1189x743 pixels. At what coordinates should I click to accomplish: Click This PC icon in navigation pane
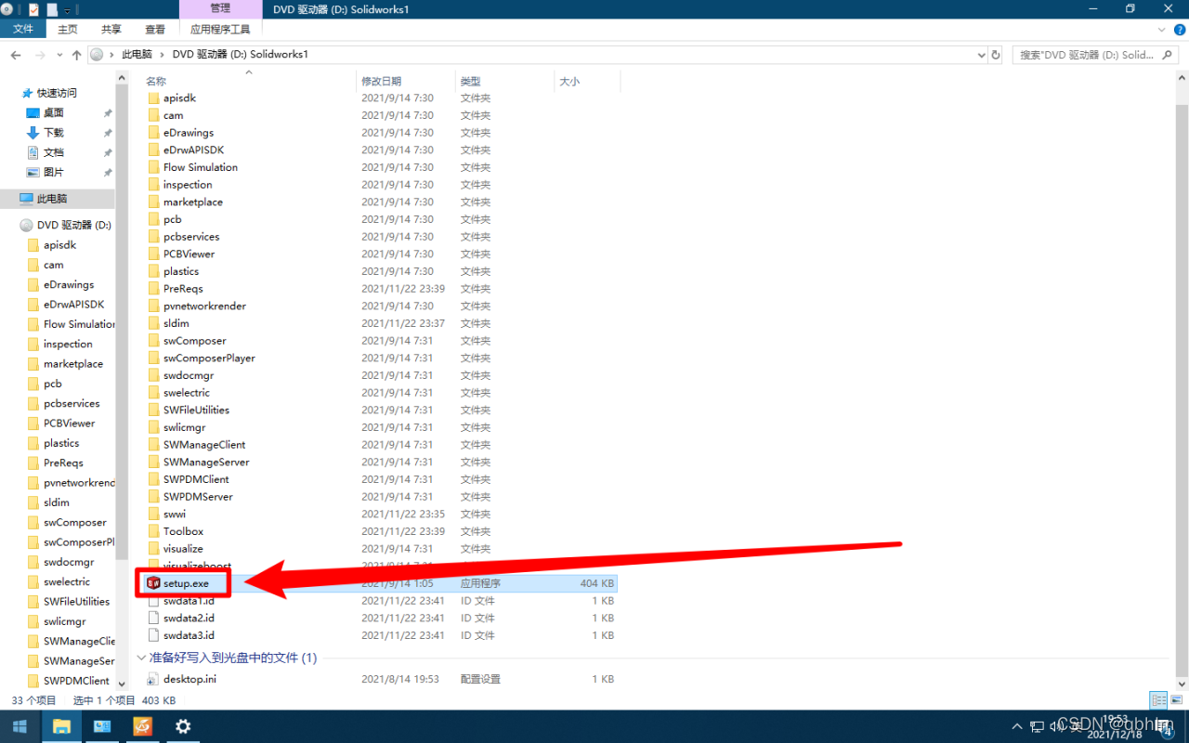26,199
